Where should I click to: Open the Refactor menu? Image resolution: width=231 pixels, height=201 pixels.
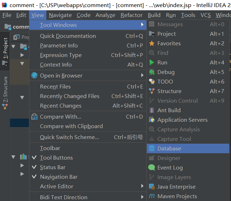pos(132,15)
